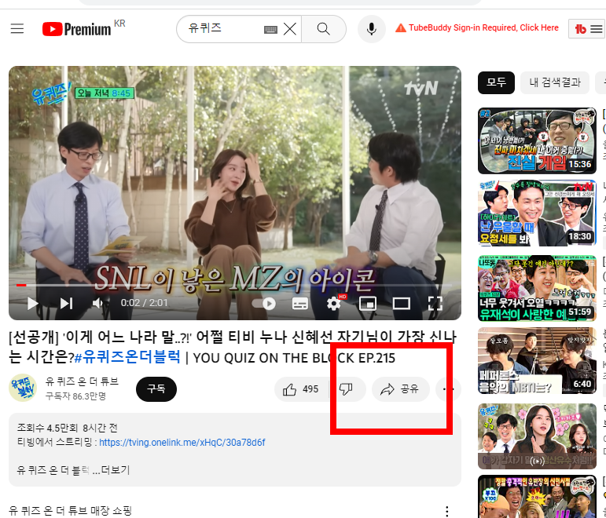
Task: Play the video
Action: [32, 304]
